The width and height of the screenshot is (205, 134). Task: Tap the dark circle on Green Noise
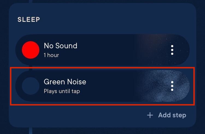click(31, 86)
